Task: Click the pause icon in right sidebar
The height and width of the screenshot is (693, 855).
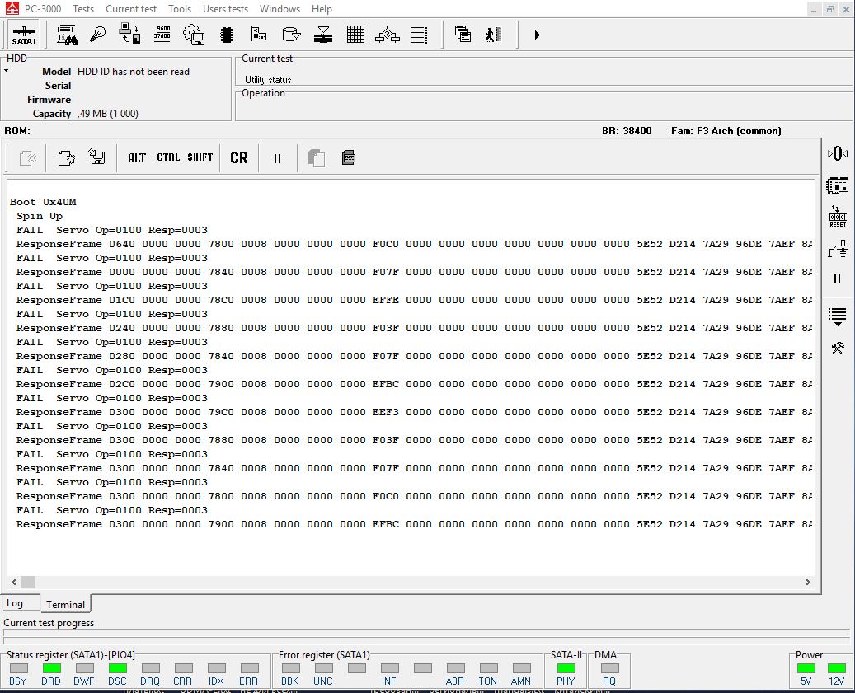Action: [x=837, y=279]
